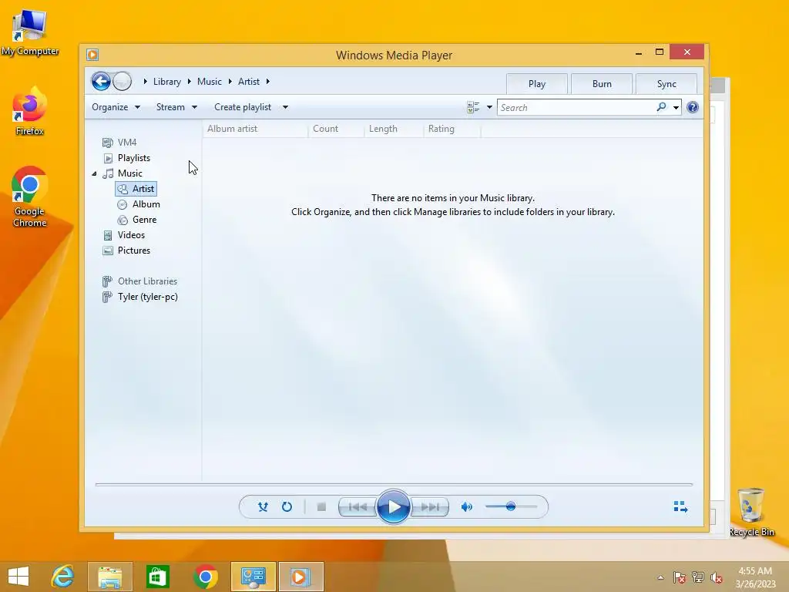Click Library in the breadcrumb

click(x=167, y=82)
